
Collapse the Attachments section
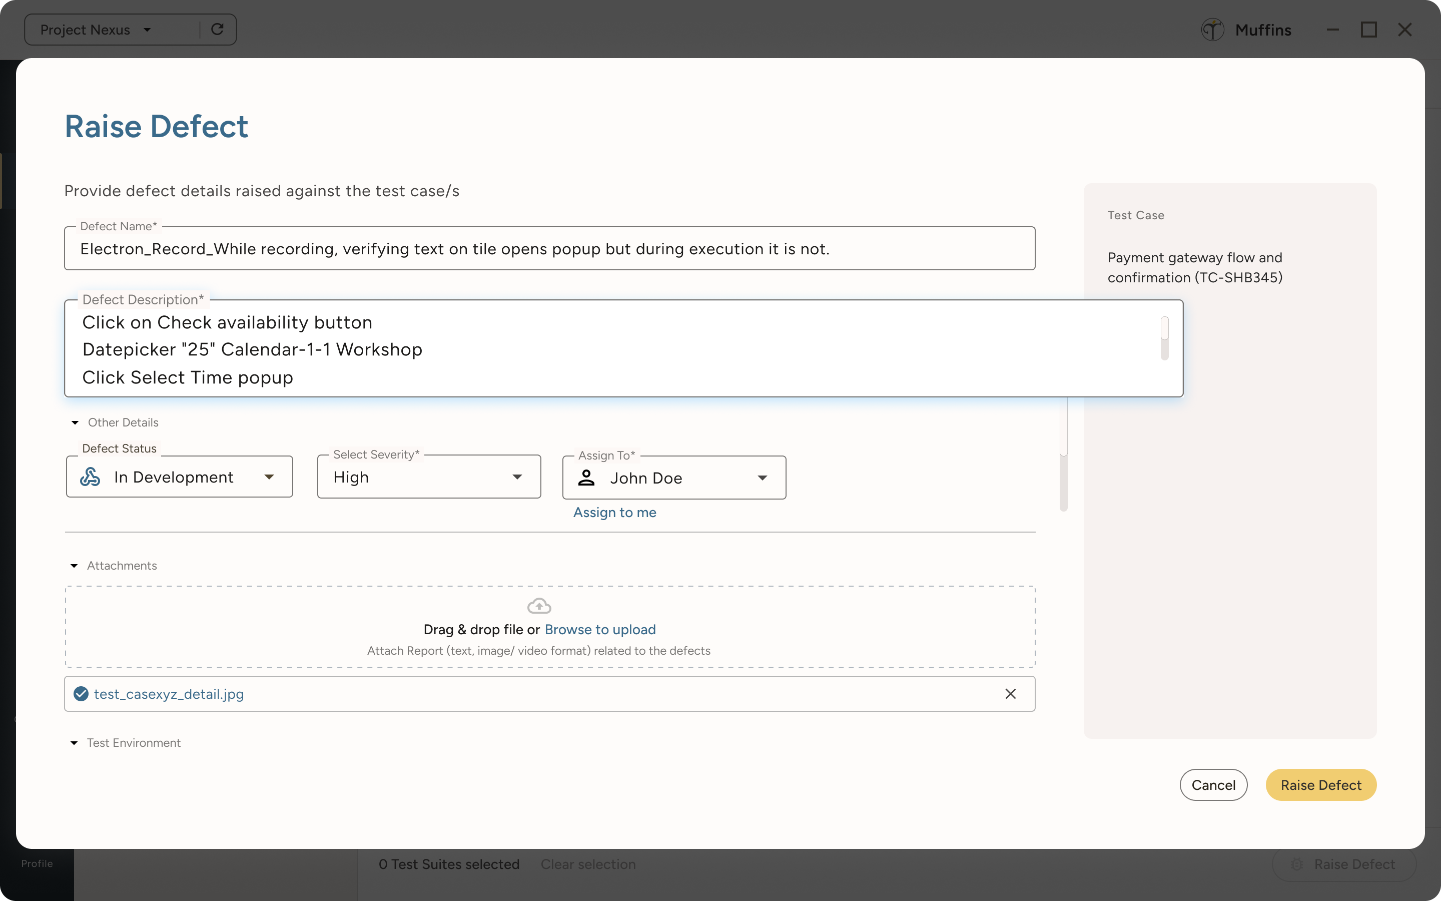(74, 565)
